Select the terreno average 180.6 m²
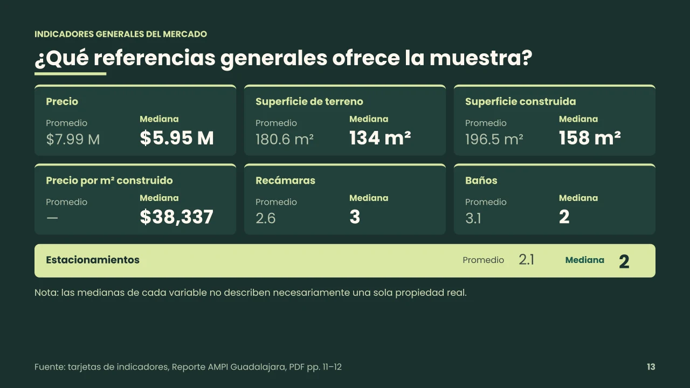This screenshot has height=388, width=690. [285, 140]
